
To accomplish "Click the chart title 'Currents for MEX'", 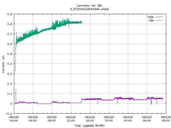I will (x=90, y=6).
